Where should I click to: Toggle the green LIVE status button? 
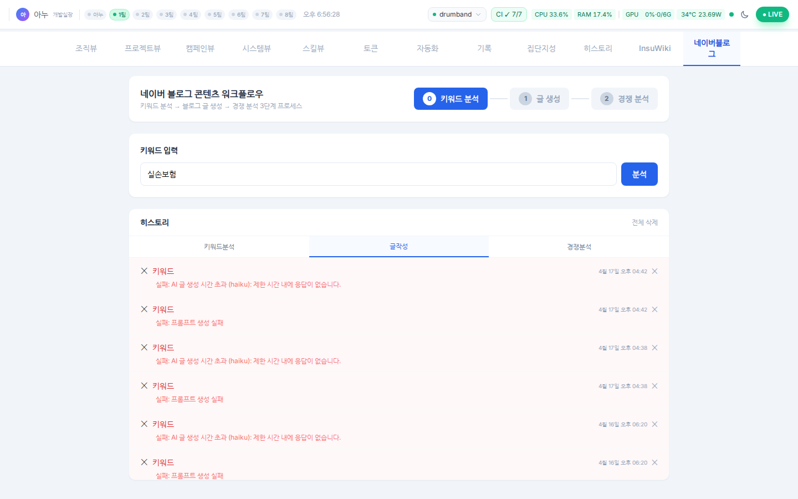(x=772, y=14)
